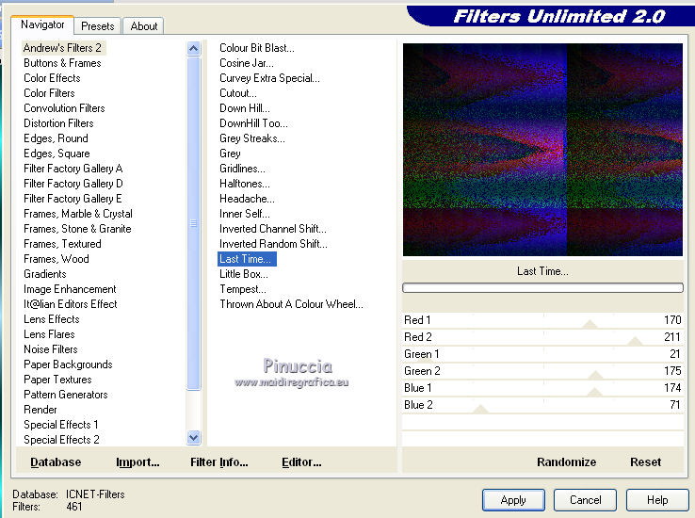Choose the Grey Streaks... filter
Viewport: 695px width, 518px height.
pyautogui.click(x=252, y=138)
